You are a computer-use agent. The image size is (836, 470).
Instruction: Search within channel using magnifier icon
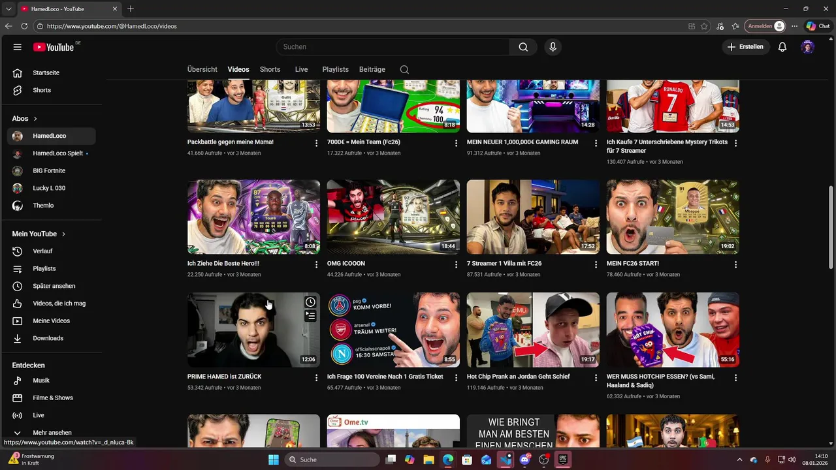(404, 69)
